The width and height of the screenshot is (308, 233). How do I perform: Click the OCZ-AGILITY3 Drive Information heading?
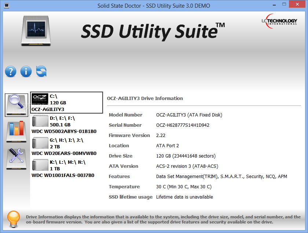coord(145,98)
